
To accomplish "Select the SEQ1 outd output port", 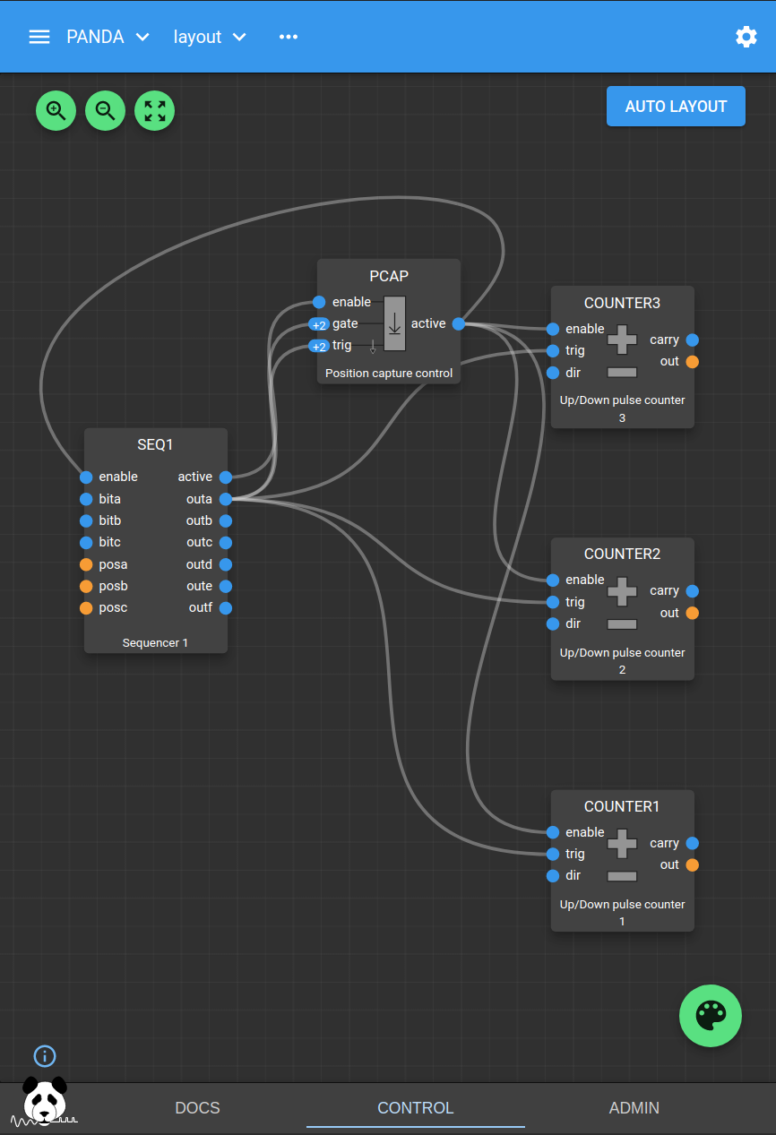I will click(226, 564).
